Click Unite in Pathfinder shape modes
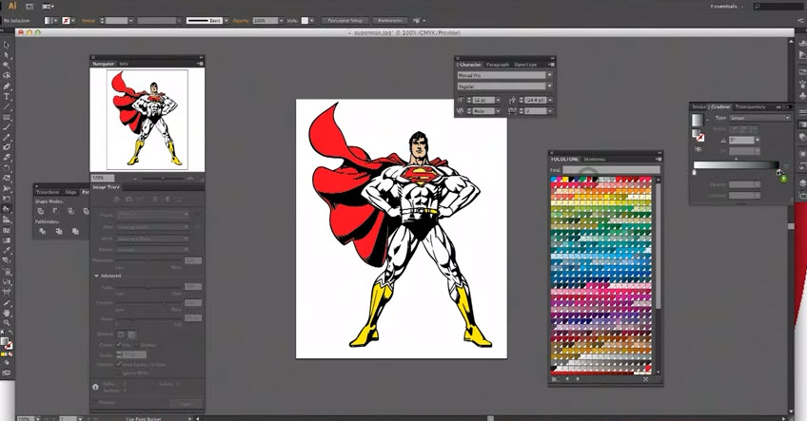The height and width of the screenshot is (421, 807). click(41, 211)
